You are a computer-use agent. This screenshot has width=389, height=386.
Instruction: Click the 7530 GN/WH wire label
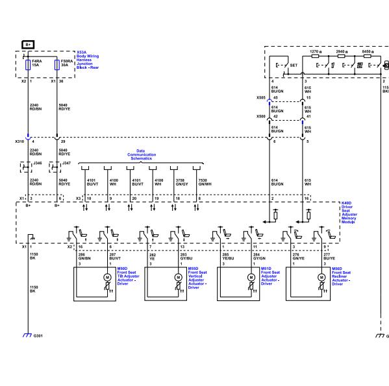[205, 182]
